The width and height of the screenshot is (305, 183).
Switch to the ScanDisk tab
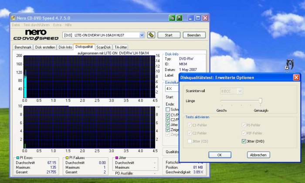(104, 47)
